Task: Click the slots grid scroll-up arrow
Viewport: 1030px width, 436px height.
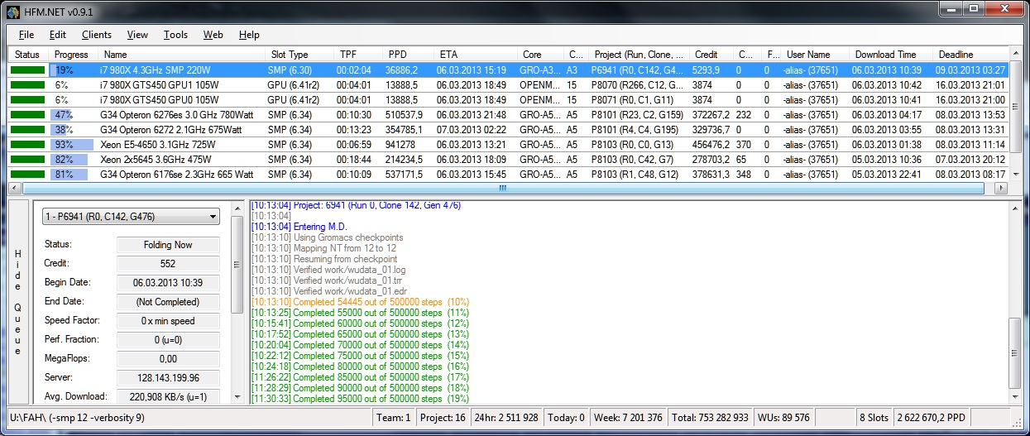Action: coord(1014,54)
